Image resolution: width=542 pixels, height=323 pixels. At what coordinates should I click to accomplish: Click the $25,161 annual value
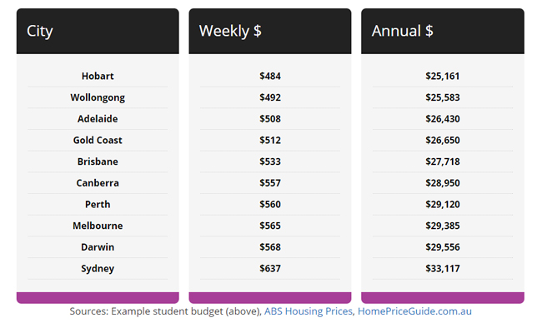point(443,76)
